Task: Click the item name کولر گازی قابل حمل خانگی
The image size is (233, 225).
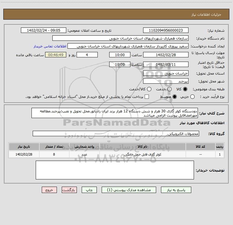Action: 143,154
